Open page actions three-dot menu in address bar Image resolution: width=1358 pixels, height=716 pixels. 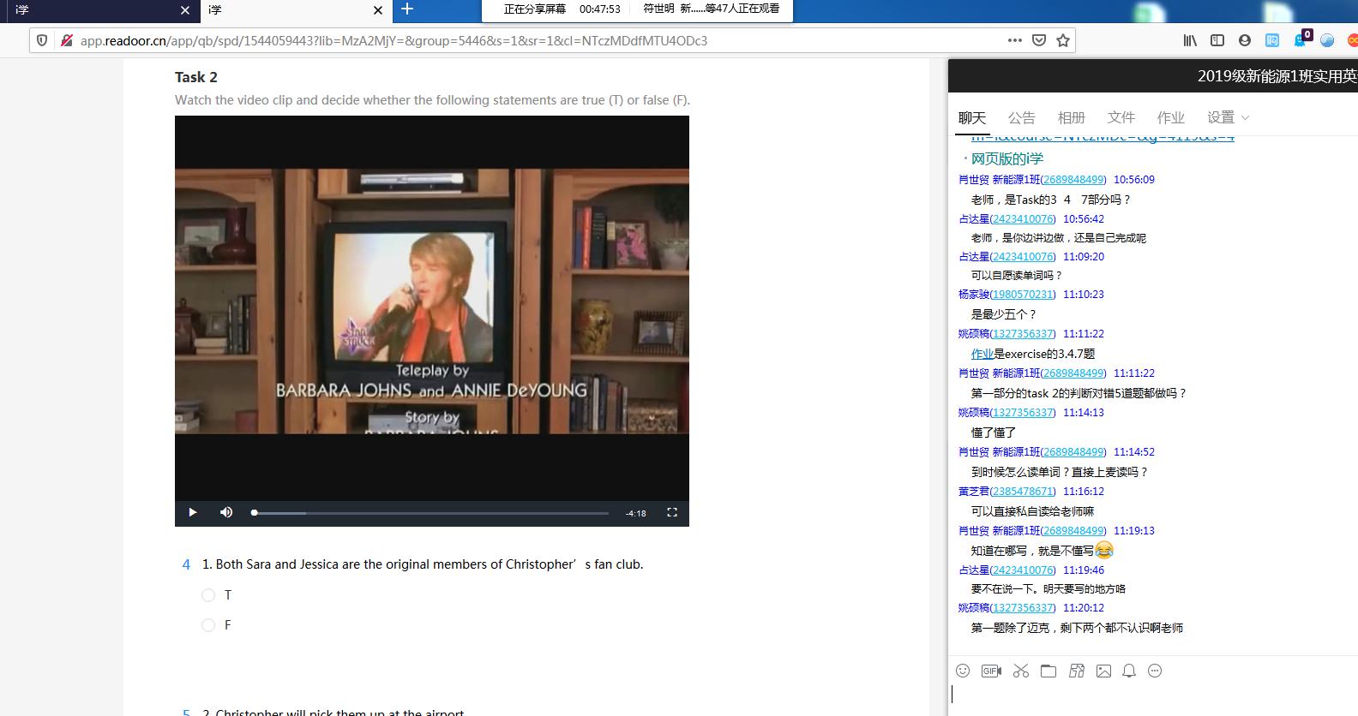click(1015, 40)
